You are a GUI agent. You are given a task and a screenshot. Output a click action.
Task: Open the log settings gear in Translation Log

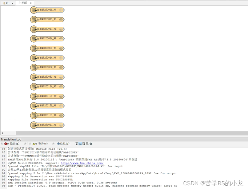tap(90, 143)
